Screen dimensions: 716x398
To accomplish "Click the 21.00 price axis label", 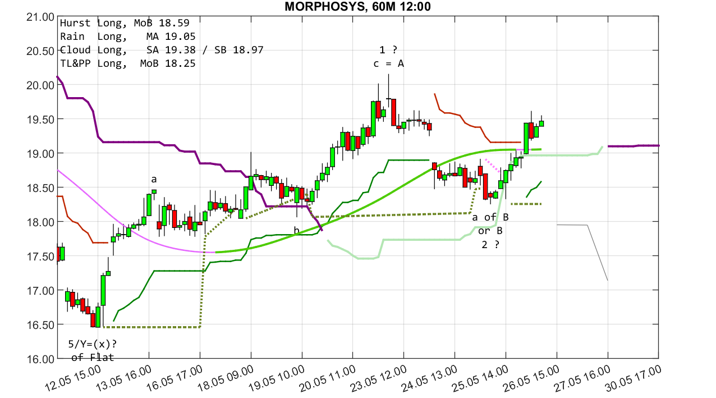I will click(x=39, y=17).
